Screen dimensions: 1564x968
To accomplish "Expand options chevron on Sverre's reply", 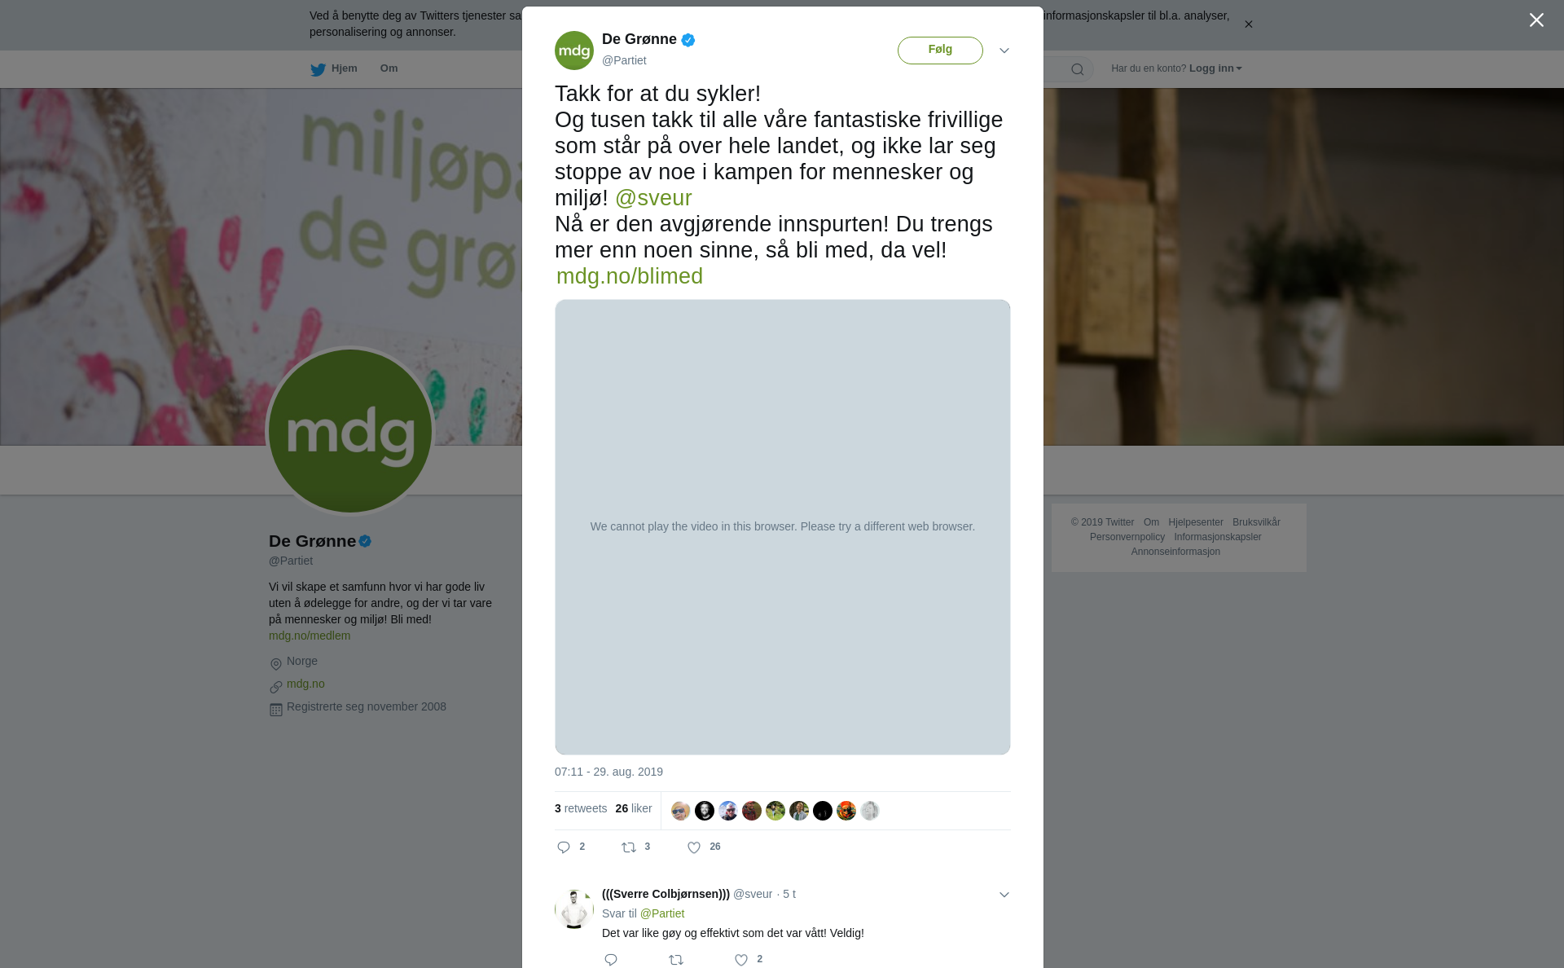I will (x=1004, y=895).
